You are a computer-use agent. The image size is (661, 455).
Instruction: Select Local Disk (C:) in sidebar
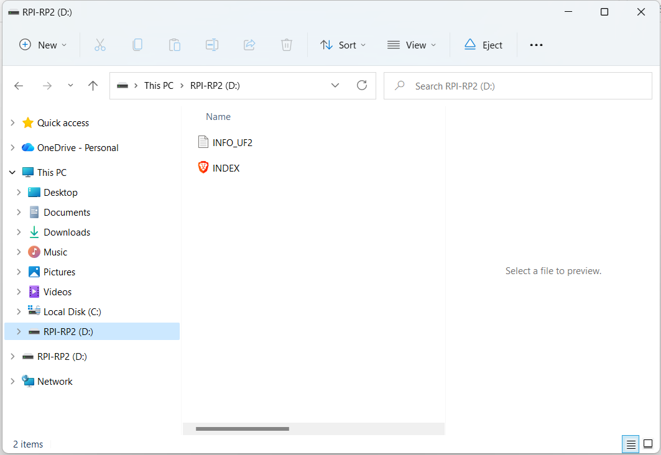[72, 312]
